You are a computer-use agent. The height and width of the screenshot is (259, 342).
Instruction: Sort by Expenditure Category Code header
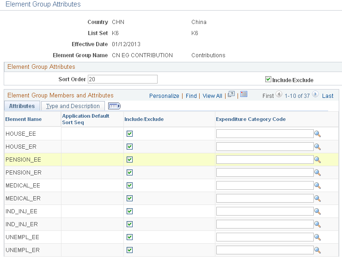250,119
